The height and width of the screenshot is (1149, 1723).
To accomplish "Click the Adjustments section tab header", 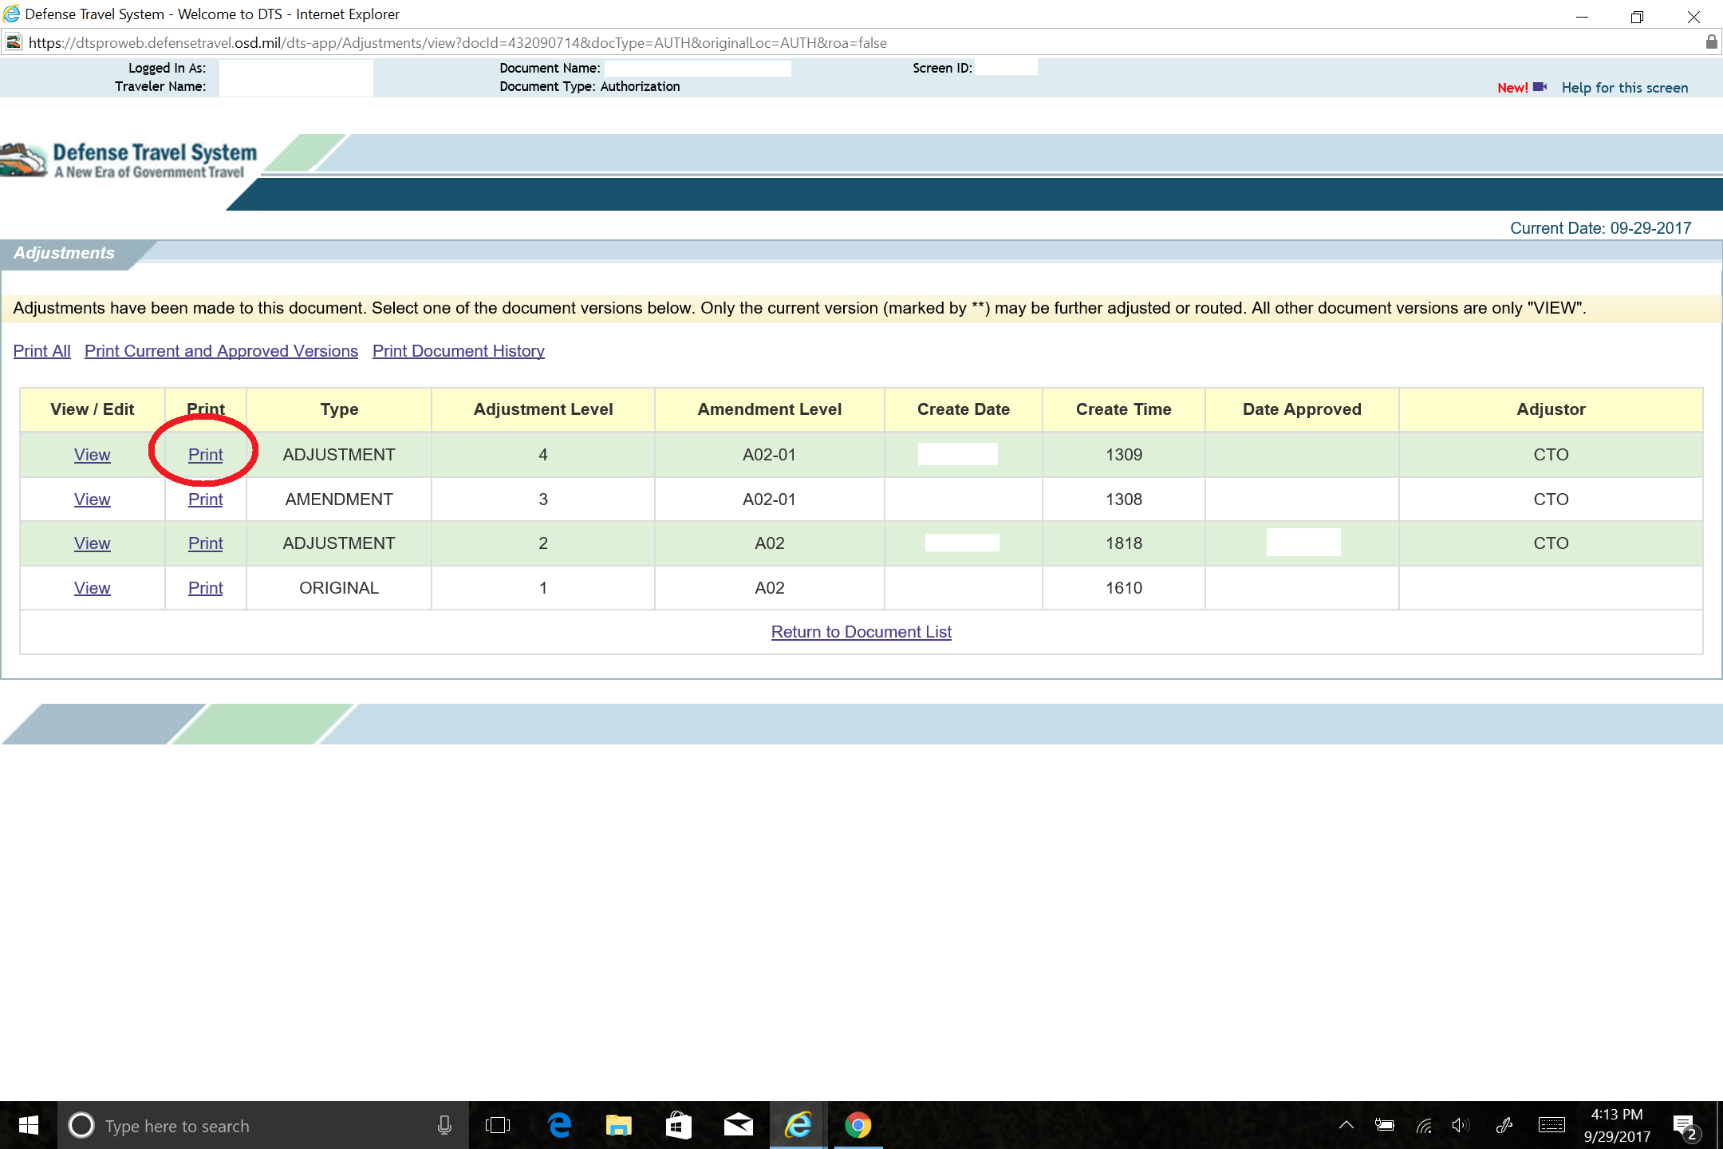I will pos(64,253).
